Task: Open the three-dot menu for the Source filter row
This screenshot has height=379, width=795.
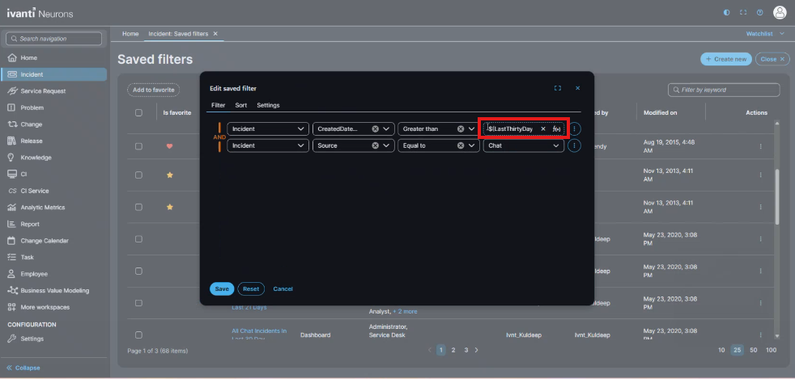Action: point(575,146)
